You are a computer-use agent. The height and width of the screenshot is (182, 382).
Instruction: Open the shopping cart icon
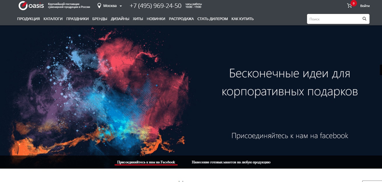[349, 6]
